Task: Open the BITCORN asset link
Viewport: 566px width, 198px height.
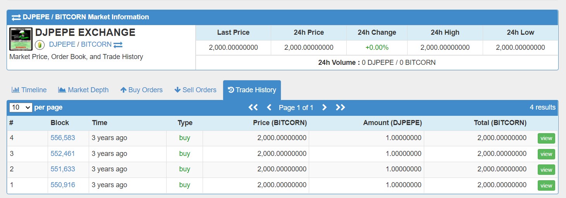Action: click(x=96, y=44)
